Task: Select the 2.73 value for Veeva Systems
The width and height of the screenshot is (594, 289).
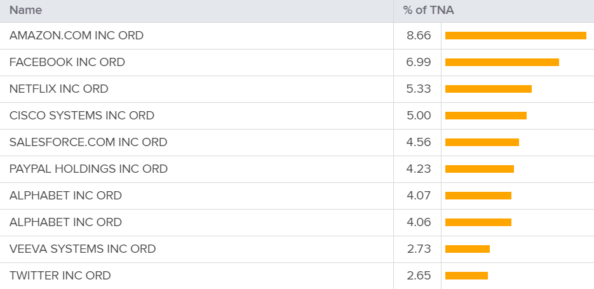Action: (x=419, y=249)
